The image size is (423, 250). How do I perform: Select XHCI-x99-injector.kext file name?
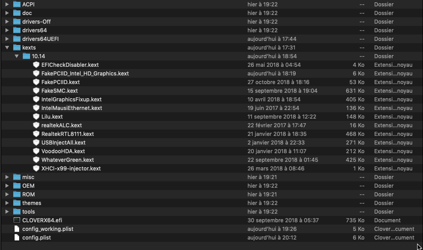coord(71,169)
